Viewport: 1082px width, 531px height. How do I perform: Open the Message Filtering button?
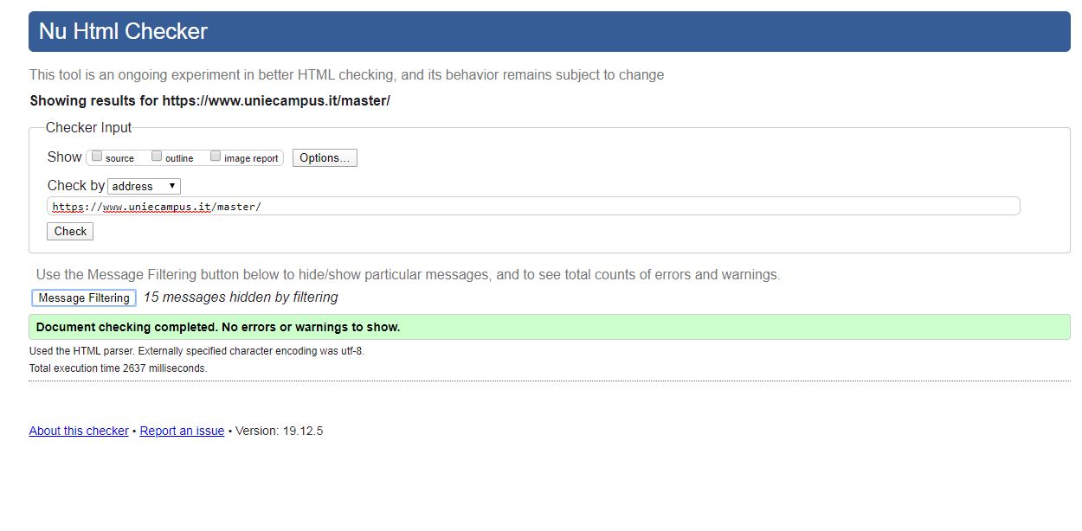[84, 297]
